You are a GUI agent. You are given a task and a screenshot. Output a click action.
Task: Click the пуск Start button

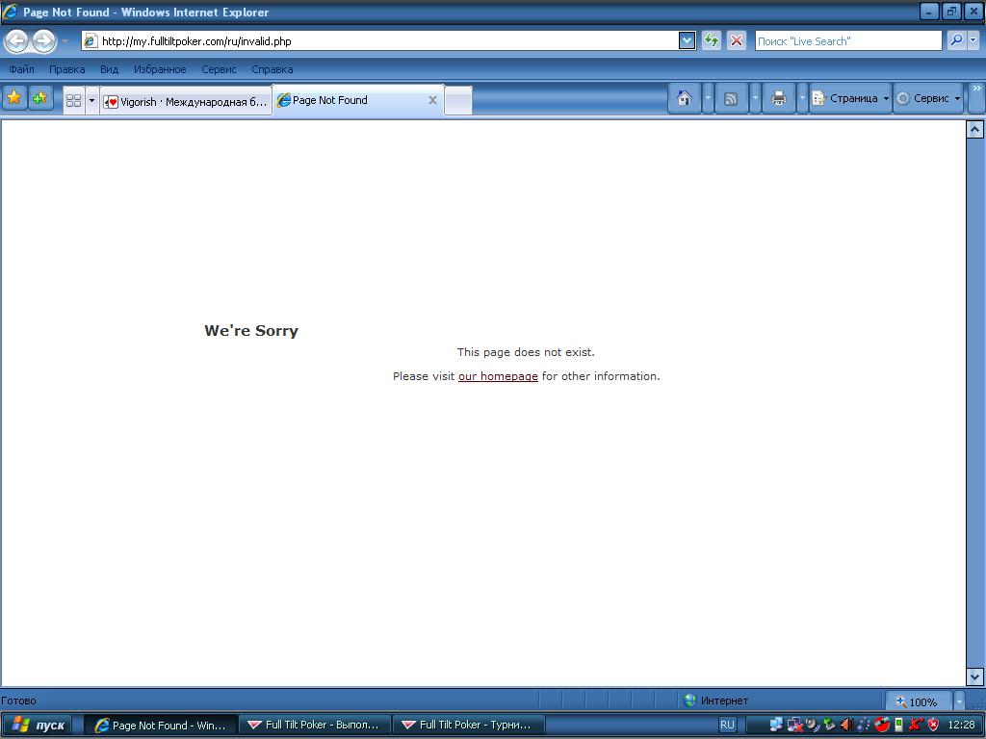38,725
